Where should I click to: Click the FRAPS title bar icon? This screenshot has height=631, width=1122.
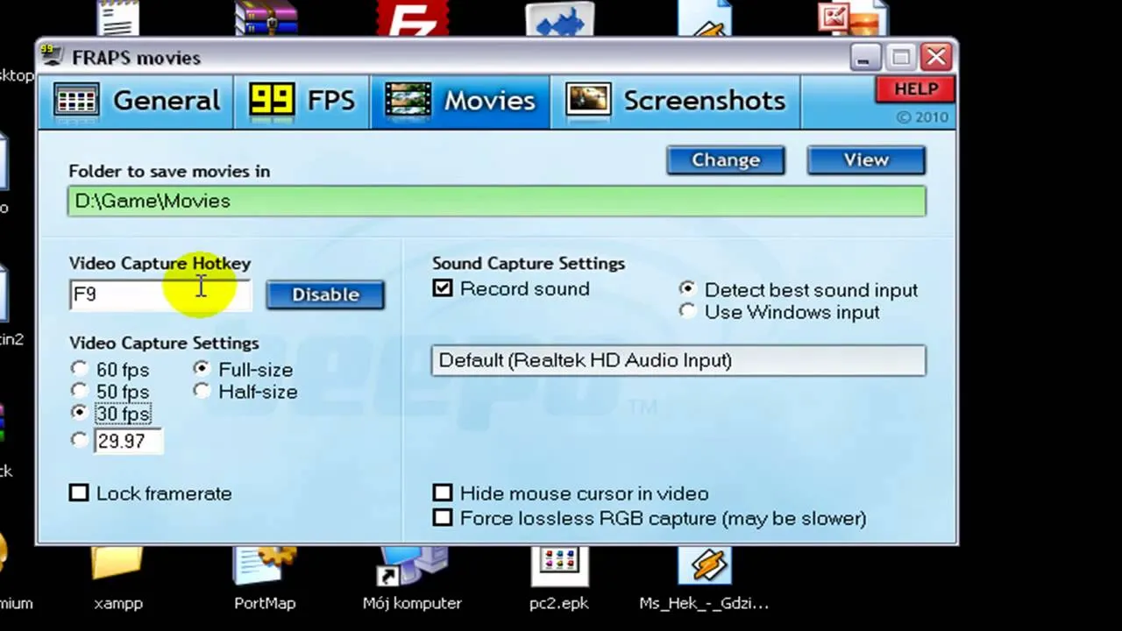(x=53, y=57)
